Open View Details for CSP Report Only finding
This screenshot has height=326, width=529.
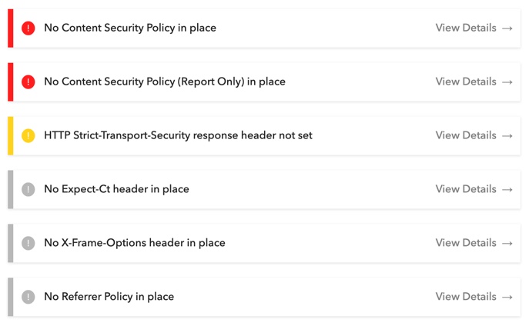coord(466,81)
